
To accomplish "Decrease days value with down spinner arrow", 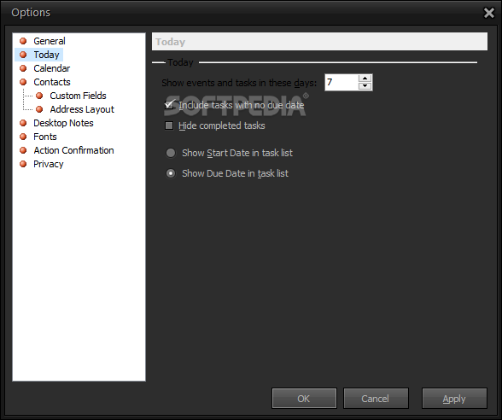I will click(365, 85).
